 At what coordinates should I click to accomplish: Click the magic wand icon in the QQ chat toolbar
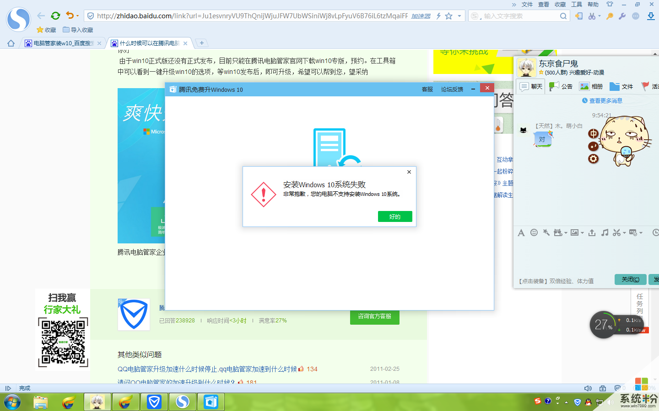click(x=546, y=232)
